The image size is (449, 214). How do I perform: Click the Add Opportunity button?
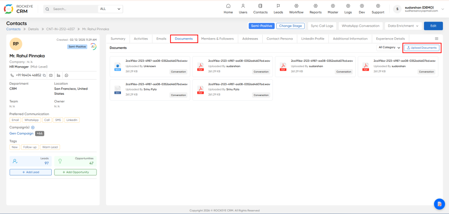coord(75,172)
